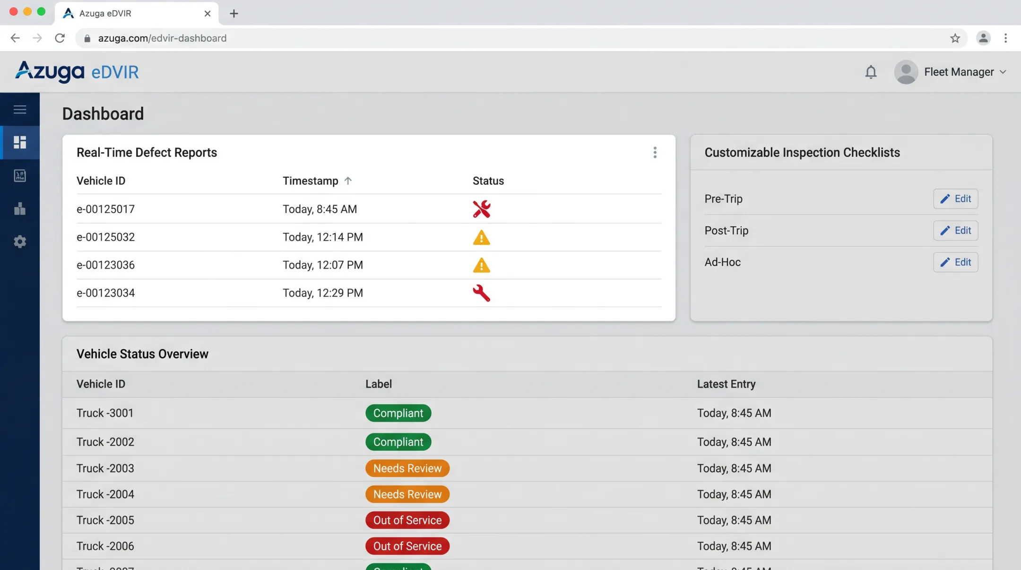Click Latest Entry column header

[726, 384]
